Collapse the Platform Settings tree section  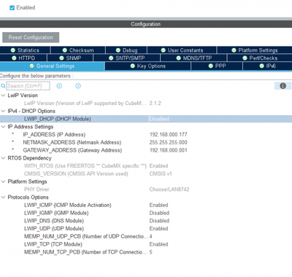tap(3, 182)
